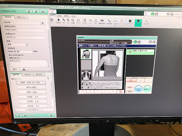Click the green round 撮影終了 button

[x=147, y=89]
